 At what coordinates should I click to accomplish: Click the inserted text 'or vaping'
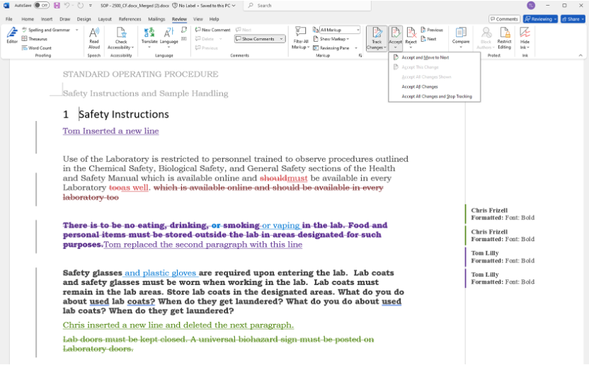pos(280,226)
